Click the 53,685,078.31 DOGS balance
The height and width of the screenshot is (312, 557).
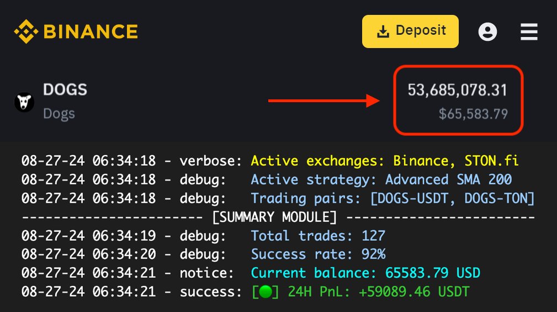click(x=457, y=90)
